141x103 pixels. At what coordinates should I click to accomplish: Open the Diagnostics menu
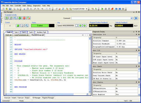click(x=37, y=6)
